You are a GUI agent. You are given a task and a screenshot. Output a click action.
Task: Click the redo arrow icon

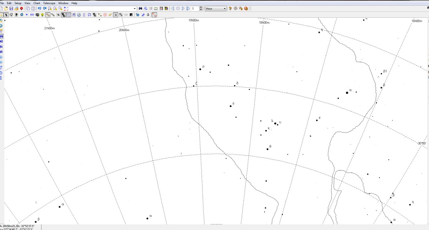point(44,8)
